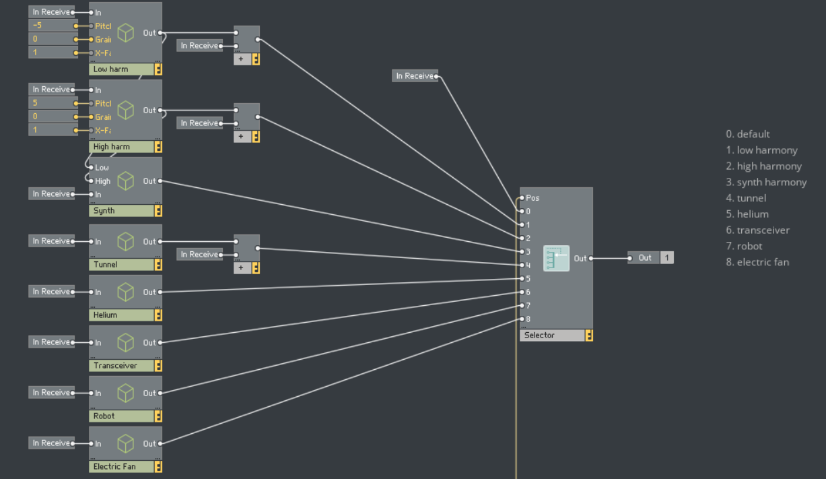Click the Synth macro cube icon

(x=126, y=181)
